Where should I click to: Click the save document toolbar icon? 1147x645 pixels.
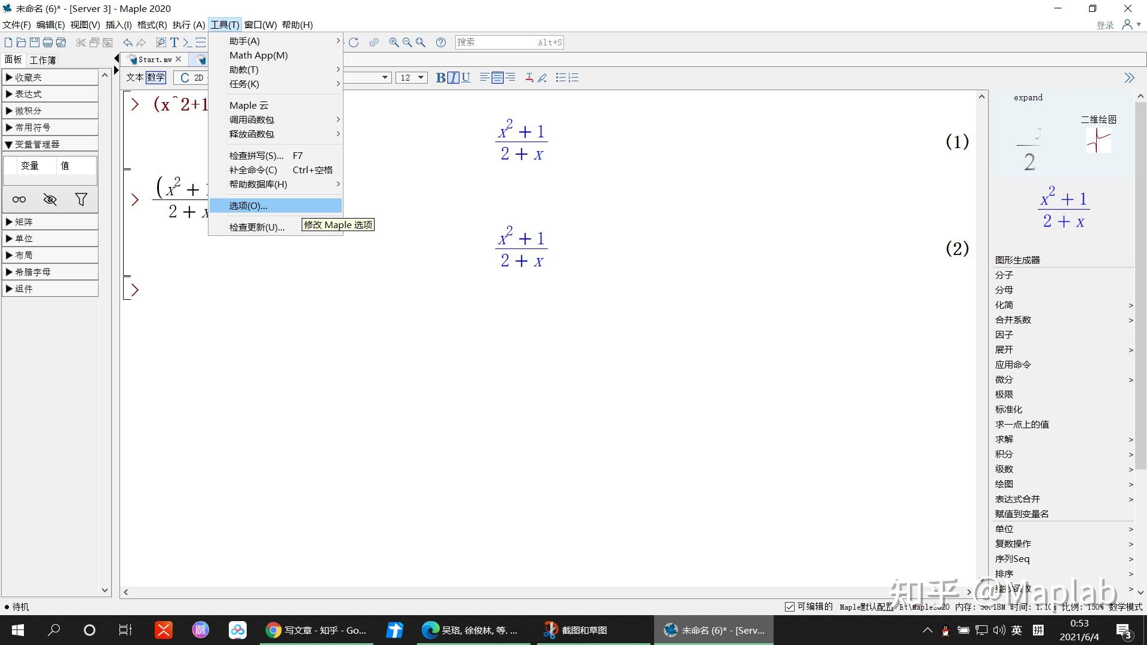click(x=34, y=42)
